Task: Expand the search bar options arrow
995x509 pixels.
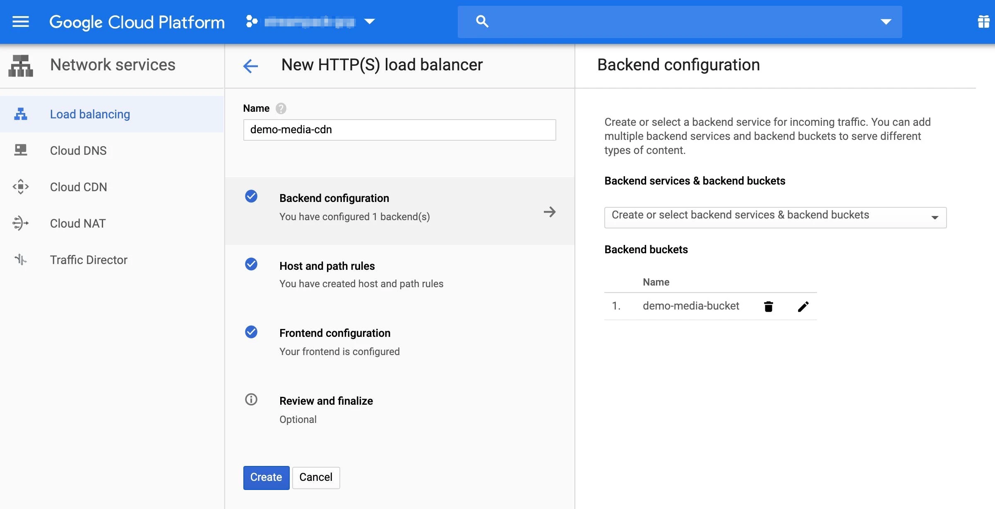Action: pyautogui.click(x=886, y=22)
